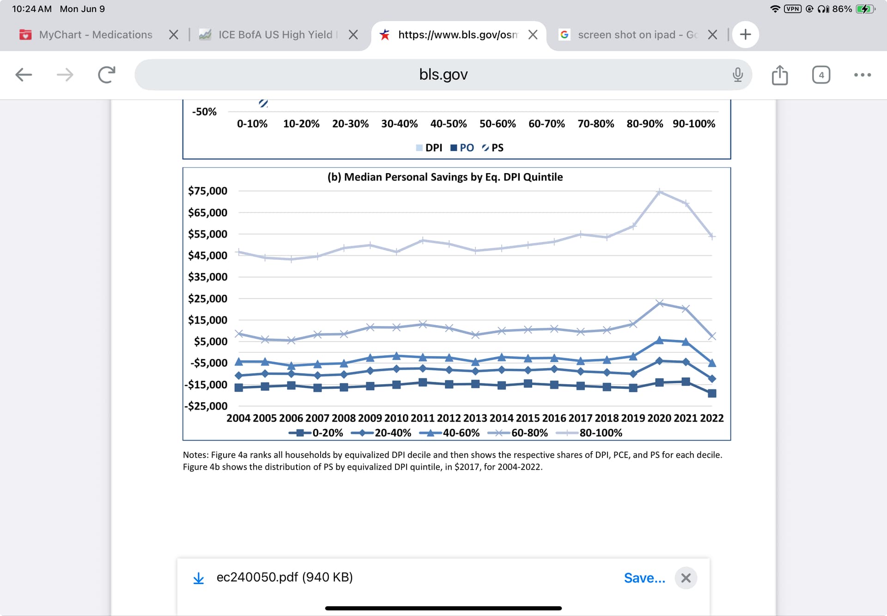887x616 pixels.
Task: Go back to previous page
Action: pos(24,74)
